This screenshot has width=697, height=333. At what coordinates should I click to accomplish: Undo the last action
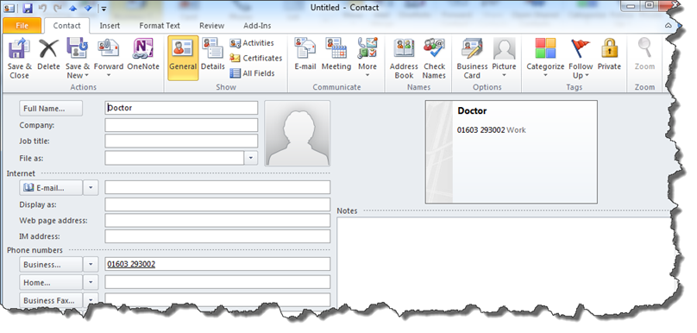click(42, 8)
